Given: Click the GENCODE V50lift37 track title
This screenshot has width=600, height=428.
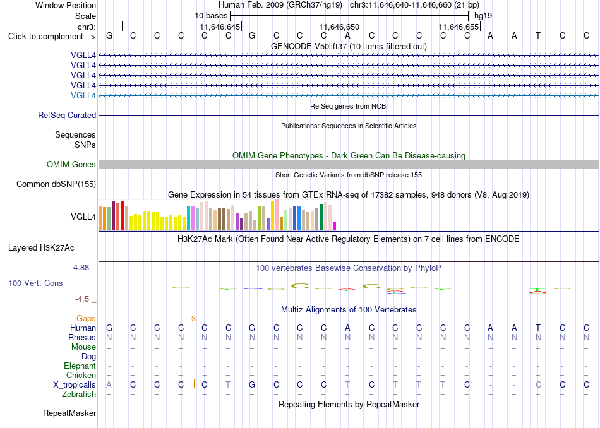Looking at the screenshot, I should 349,46.
